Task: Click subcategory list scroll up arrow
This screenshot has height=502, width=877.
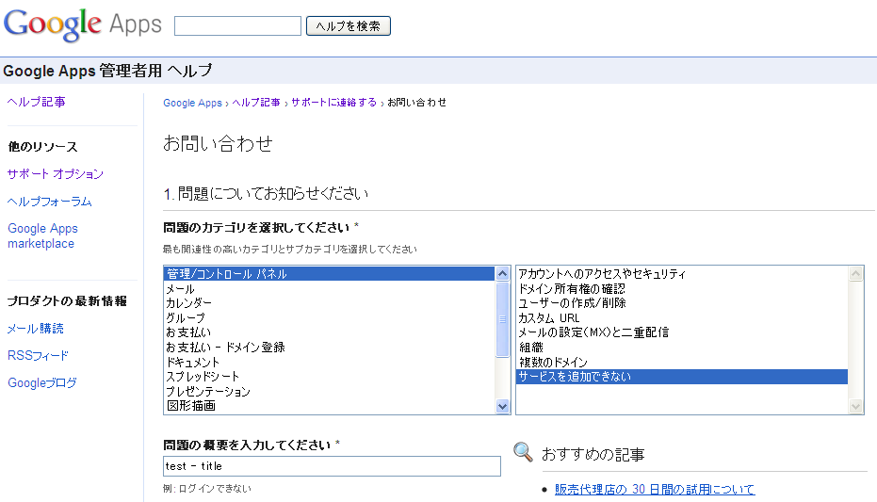Action: click(x=855, y=273)
